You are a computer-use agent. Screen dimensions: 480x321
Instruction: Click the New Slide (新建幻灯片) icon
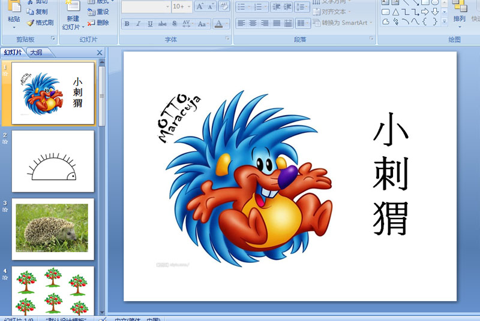point(73,6)
